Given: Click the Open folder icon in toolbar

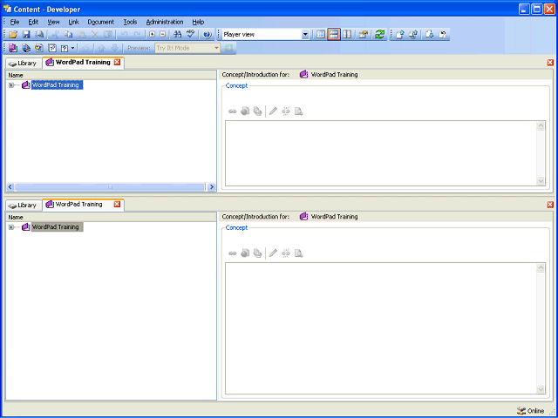Looking at the screenshot, I should [x=13, y=35].
